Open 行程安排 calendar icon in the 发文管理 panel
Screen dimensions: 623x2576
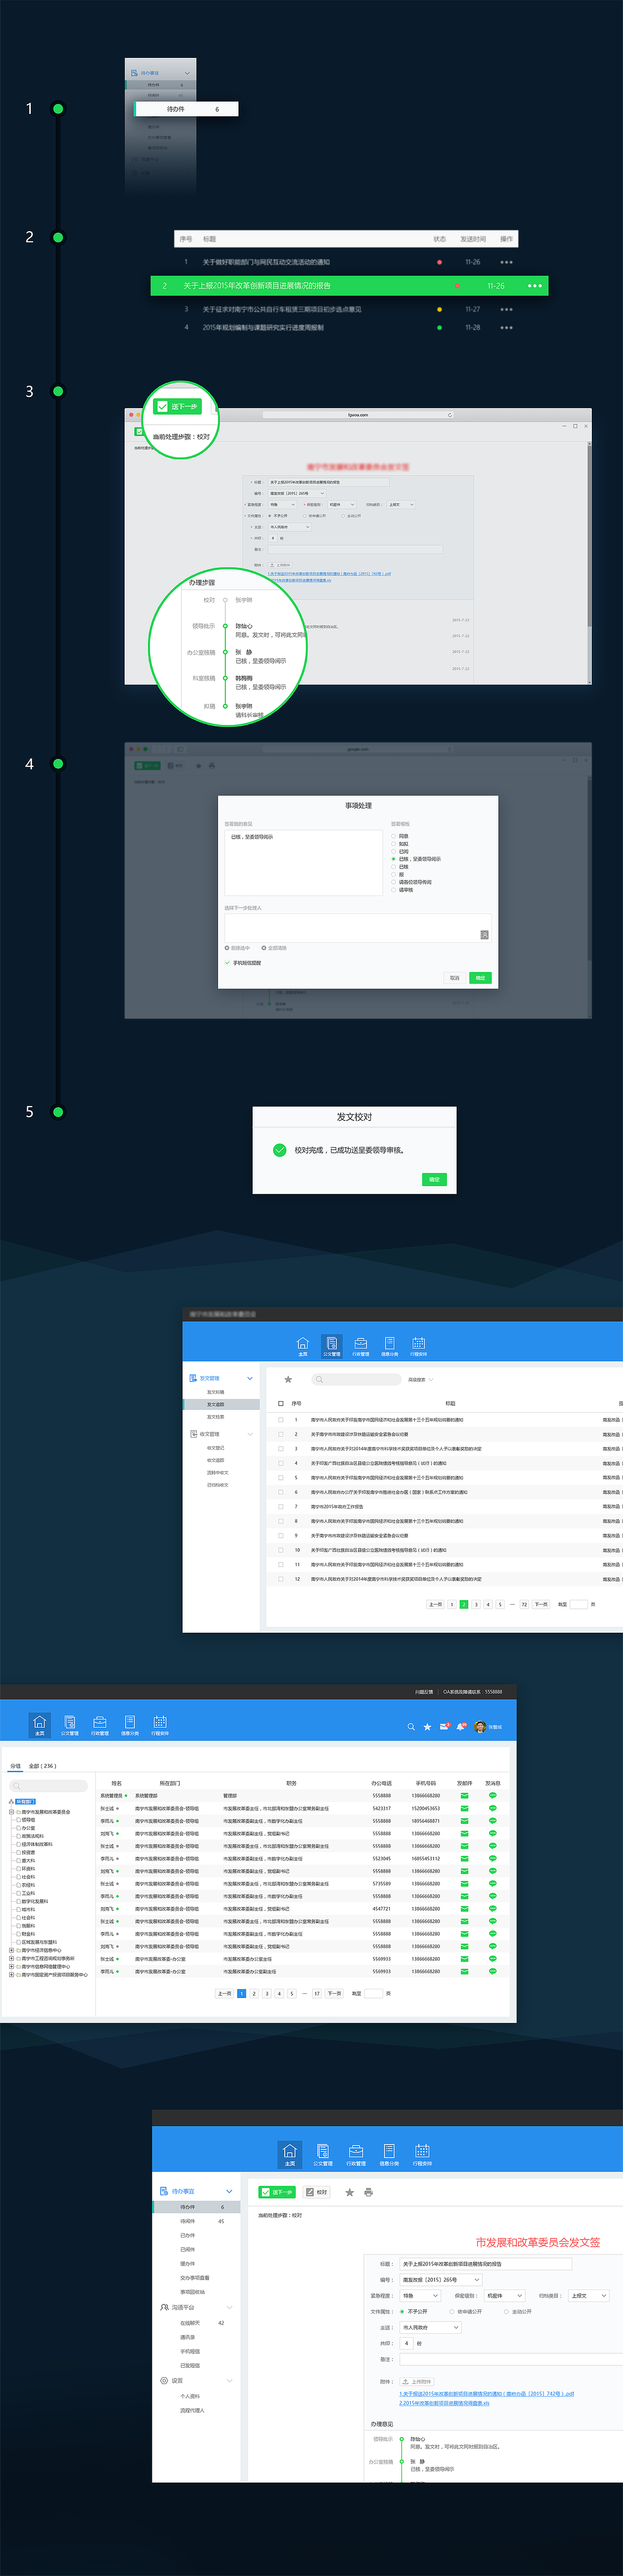pos(419,1345)
